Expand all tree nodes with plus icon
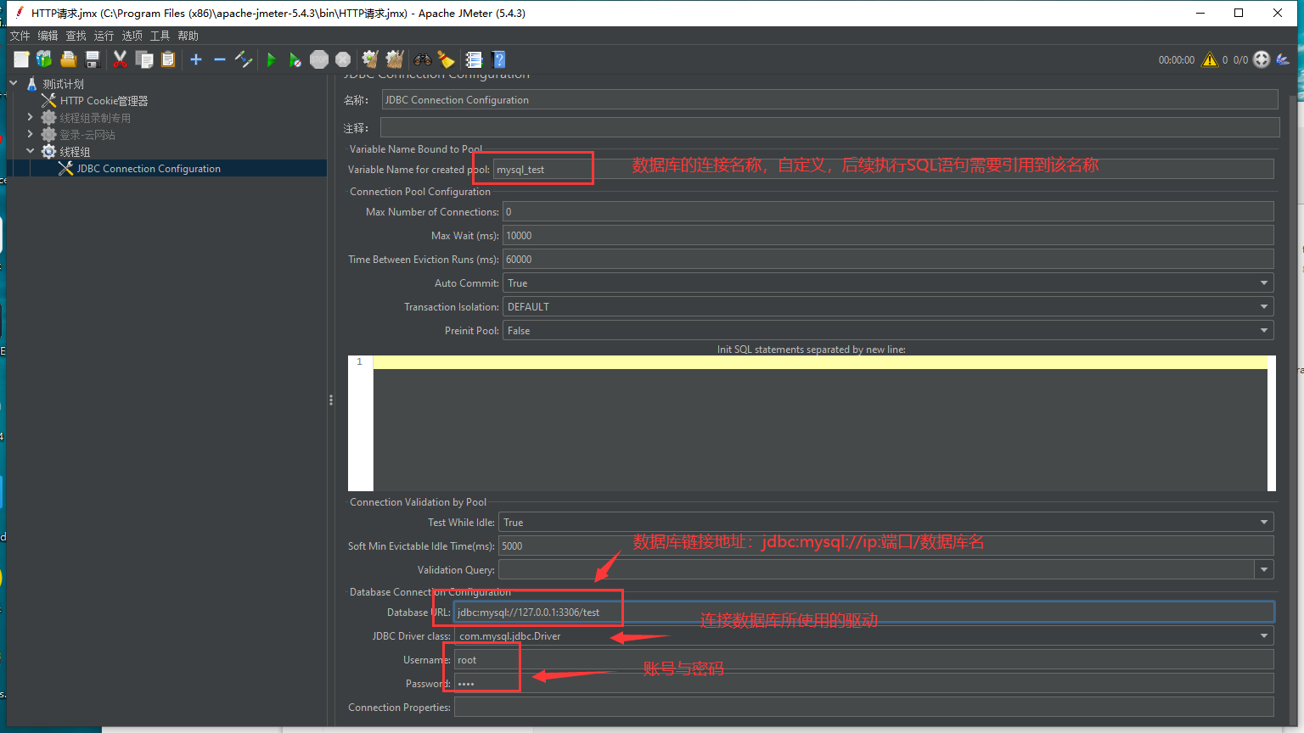 click(196, 59)
